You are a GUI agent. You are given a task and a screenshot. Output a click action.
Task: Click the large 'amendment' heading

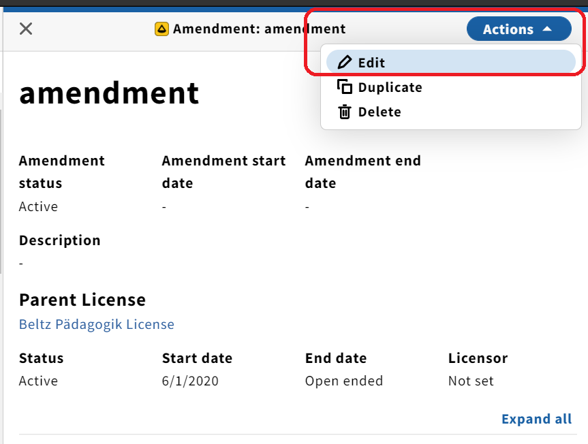point(109,93)
